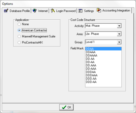This screenshot has height=113, width=136.
Task: Switch to the Database Profile tab
Action: pyautogui.click(x=17, y=11)
